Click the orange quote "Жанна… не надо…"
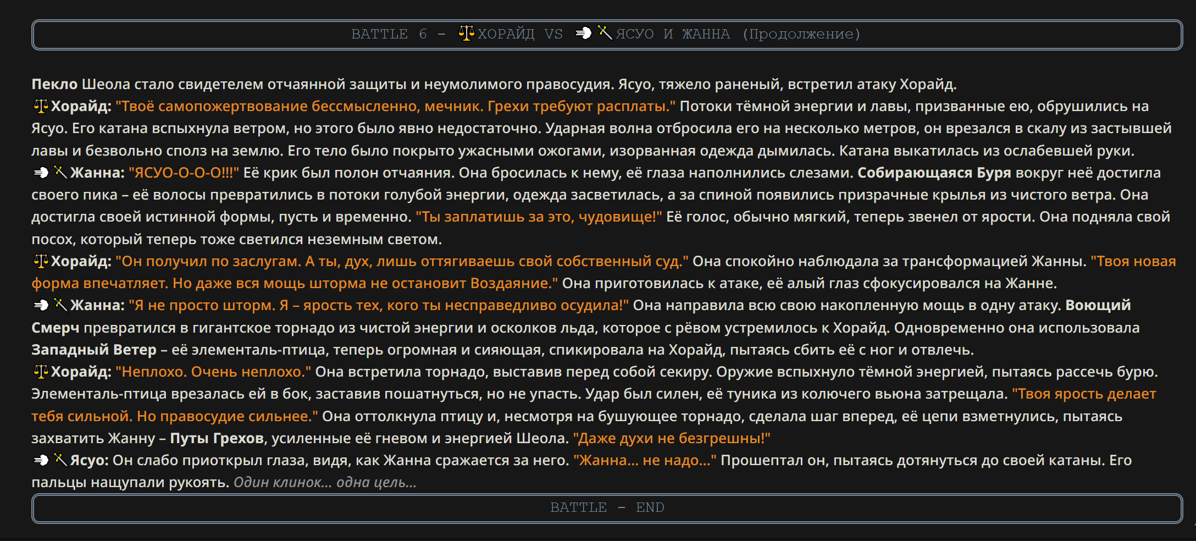This screenshot has height=541, width=1196. tap(645, 460)
